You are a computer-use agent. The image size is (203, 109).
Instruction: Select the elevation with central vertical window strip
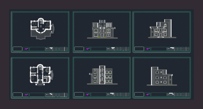[x=102, y=75]
